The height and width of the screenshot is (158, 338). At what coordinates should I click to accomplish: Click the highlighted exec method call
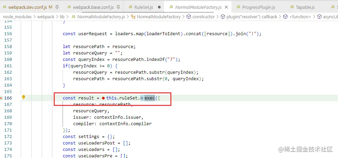tap(150, 98)
